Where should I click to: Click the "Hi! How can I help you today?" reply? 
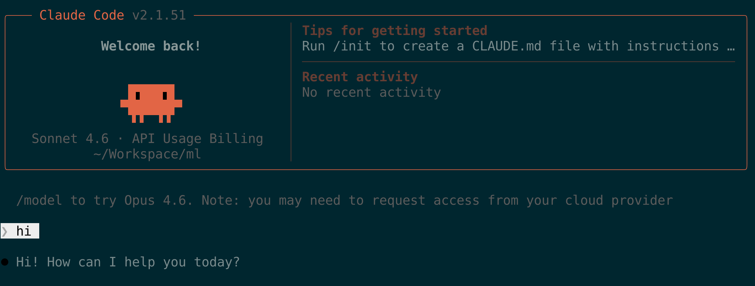(x=128, y=262)
